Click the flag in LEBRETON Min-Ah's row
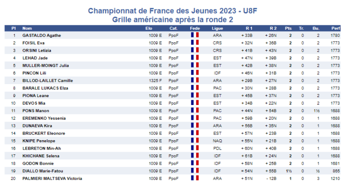 (x=194, y=149)
